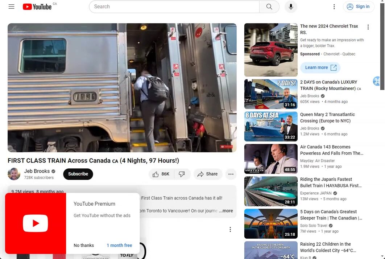385x259 pixels.
Task: Visit Mayday: Air Disaster channel
Action: click(317, 161)
